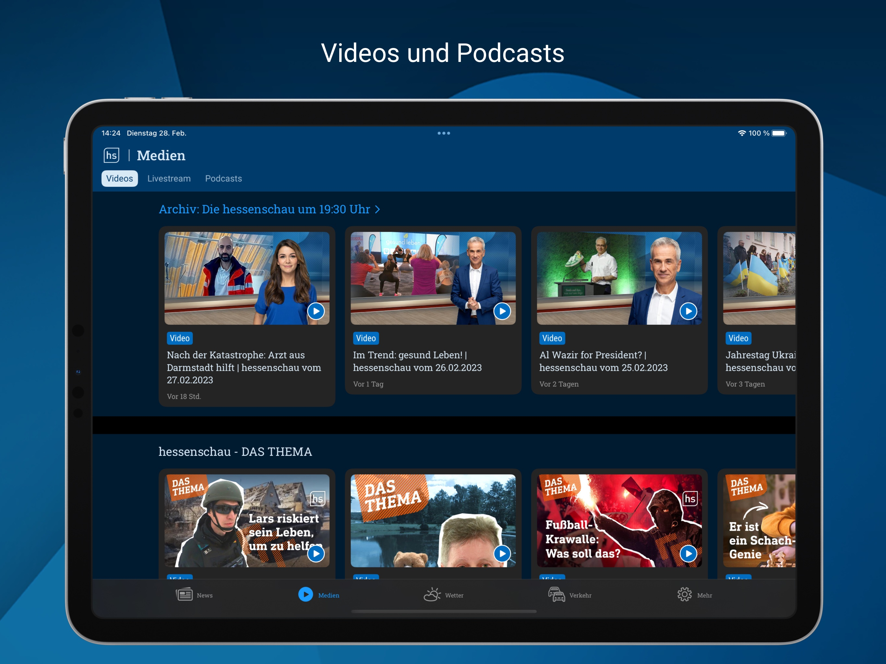Tap the home indicator bar
The height and width of the screenshot is (664, 886).
[x=444, y=611]
